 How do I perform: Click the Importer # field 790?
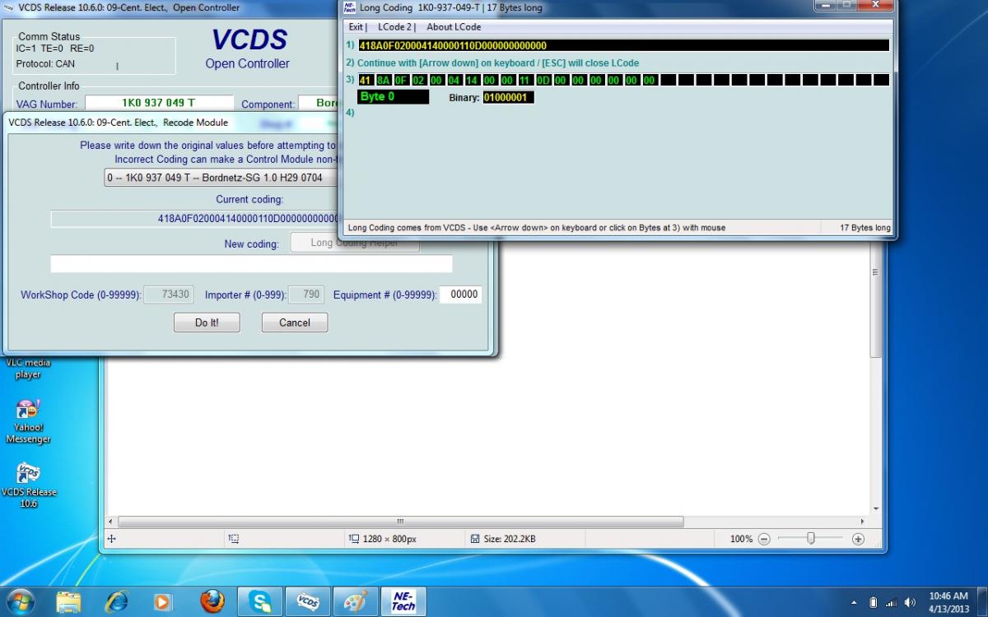(x=306, y=295)
